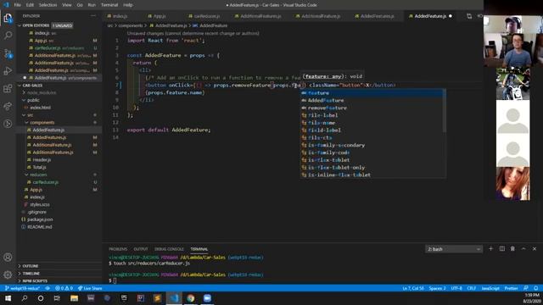Open the Run and Debug view
Image resolution: width=543 pixels, height=305 pixels.
[8, 71]
